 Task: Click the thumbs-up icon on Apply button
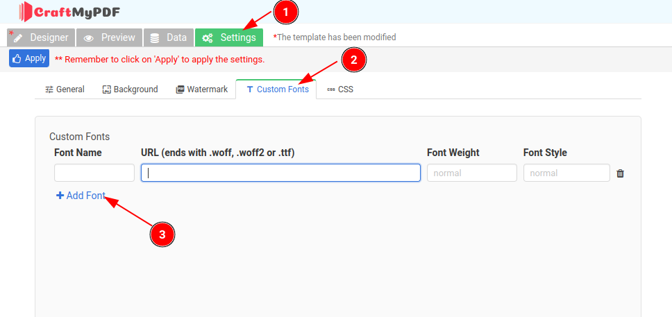pos(17,59)
